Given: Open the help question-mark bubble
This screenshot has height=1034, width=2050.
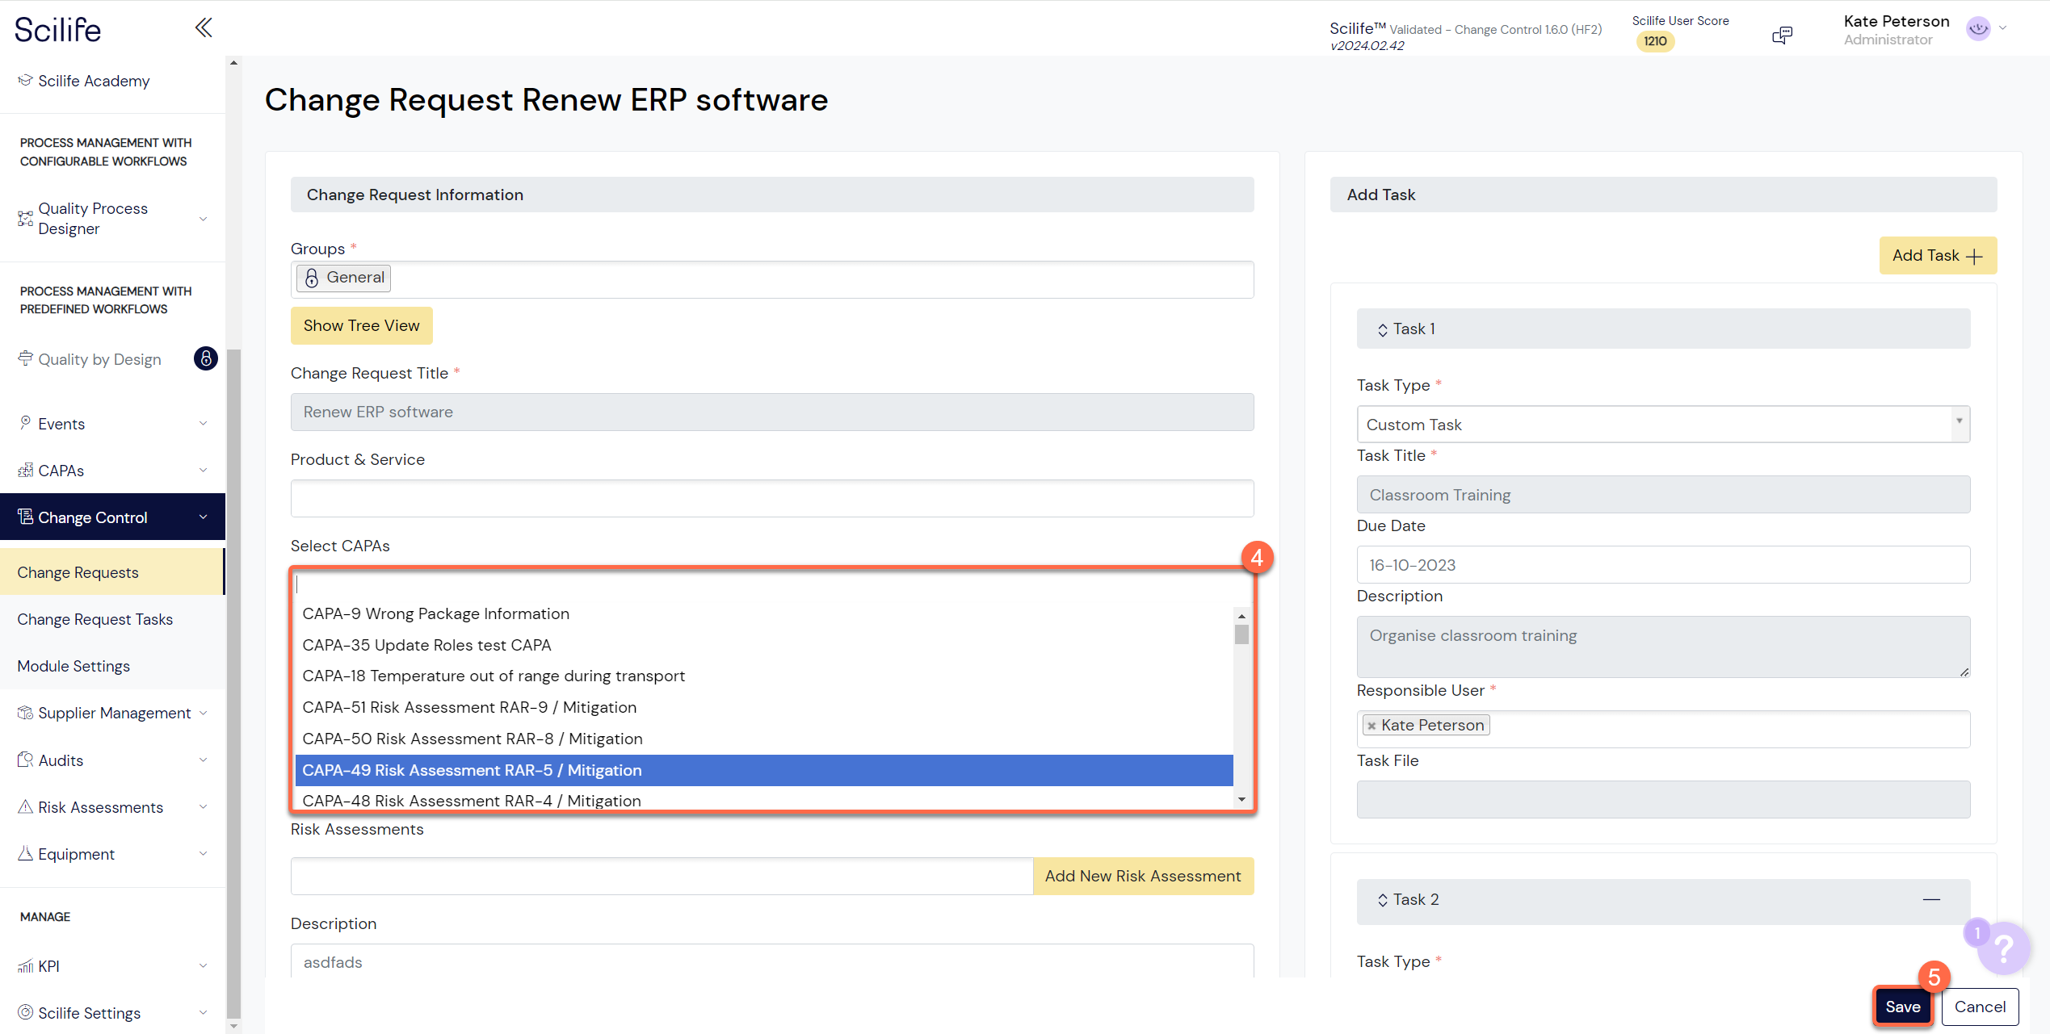Looking at the screenshot, I should pos(2003,948).
